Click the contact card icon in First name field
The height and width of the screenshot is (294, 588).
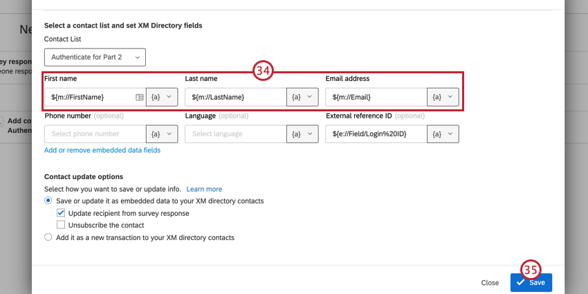click(x=139, y=98)
